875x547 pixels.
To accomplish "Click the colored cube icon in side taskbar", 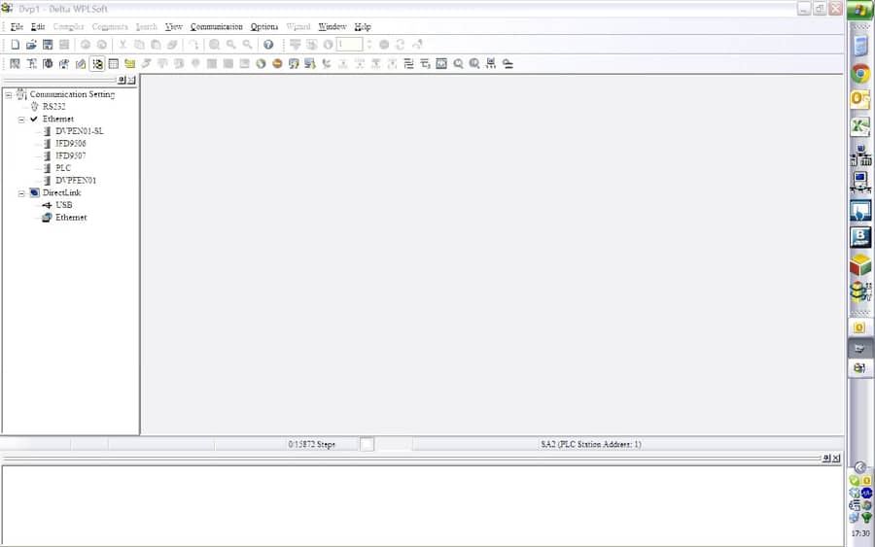I will [x=860, y=265].
